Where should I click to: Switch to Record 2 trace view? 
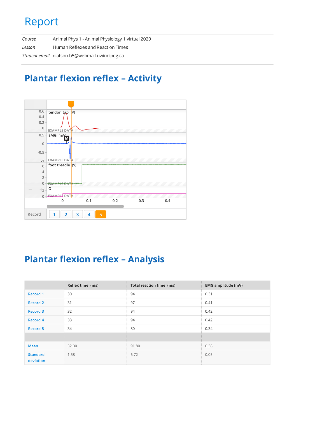pos(66,214)
